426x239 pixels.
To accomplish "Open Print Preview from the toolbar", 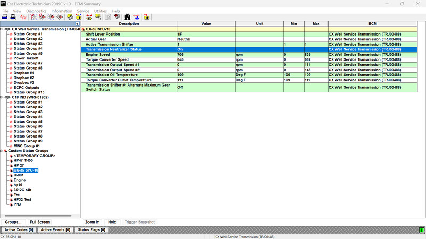I will coord(13,17).
